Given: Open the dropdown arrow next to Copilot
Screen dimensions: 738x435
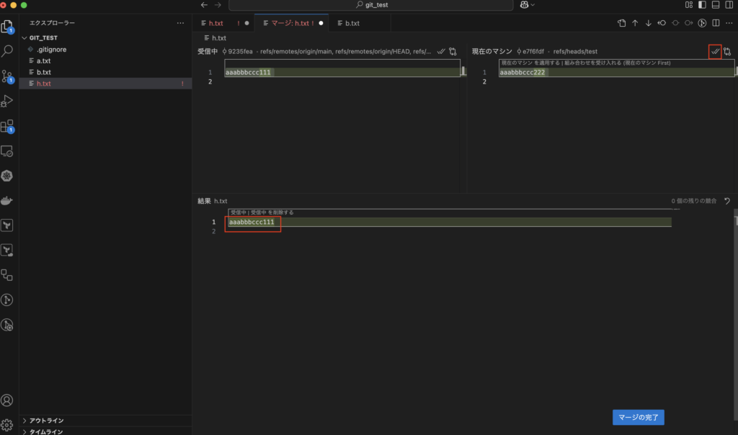Looking at the screenshot, I should click(533, 5).
